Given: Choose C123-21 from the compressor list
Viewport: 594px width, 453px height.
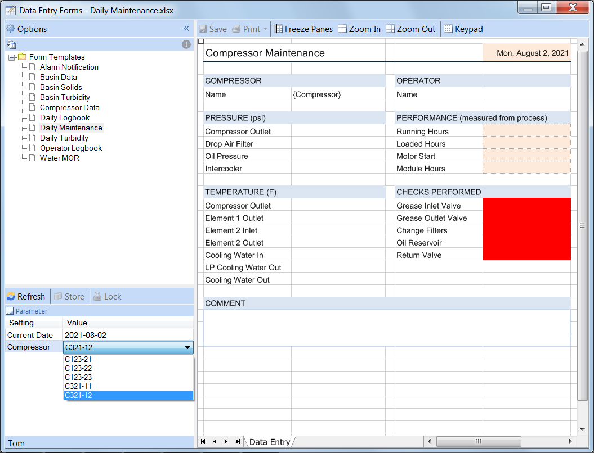Looking at the screenshot, I should [x=128, y=359].
